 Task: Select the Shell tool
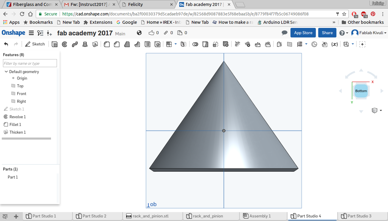tap(147, 44)
